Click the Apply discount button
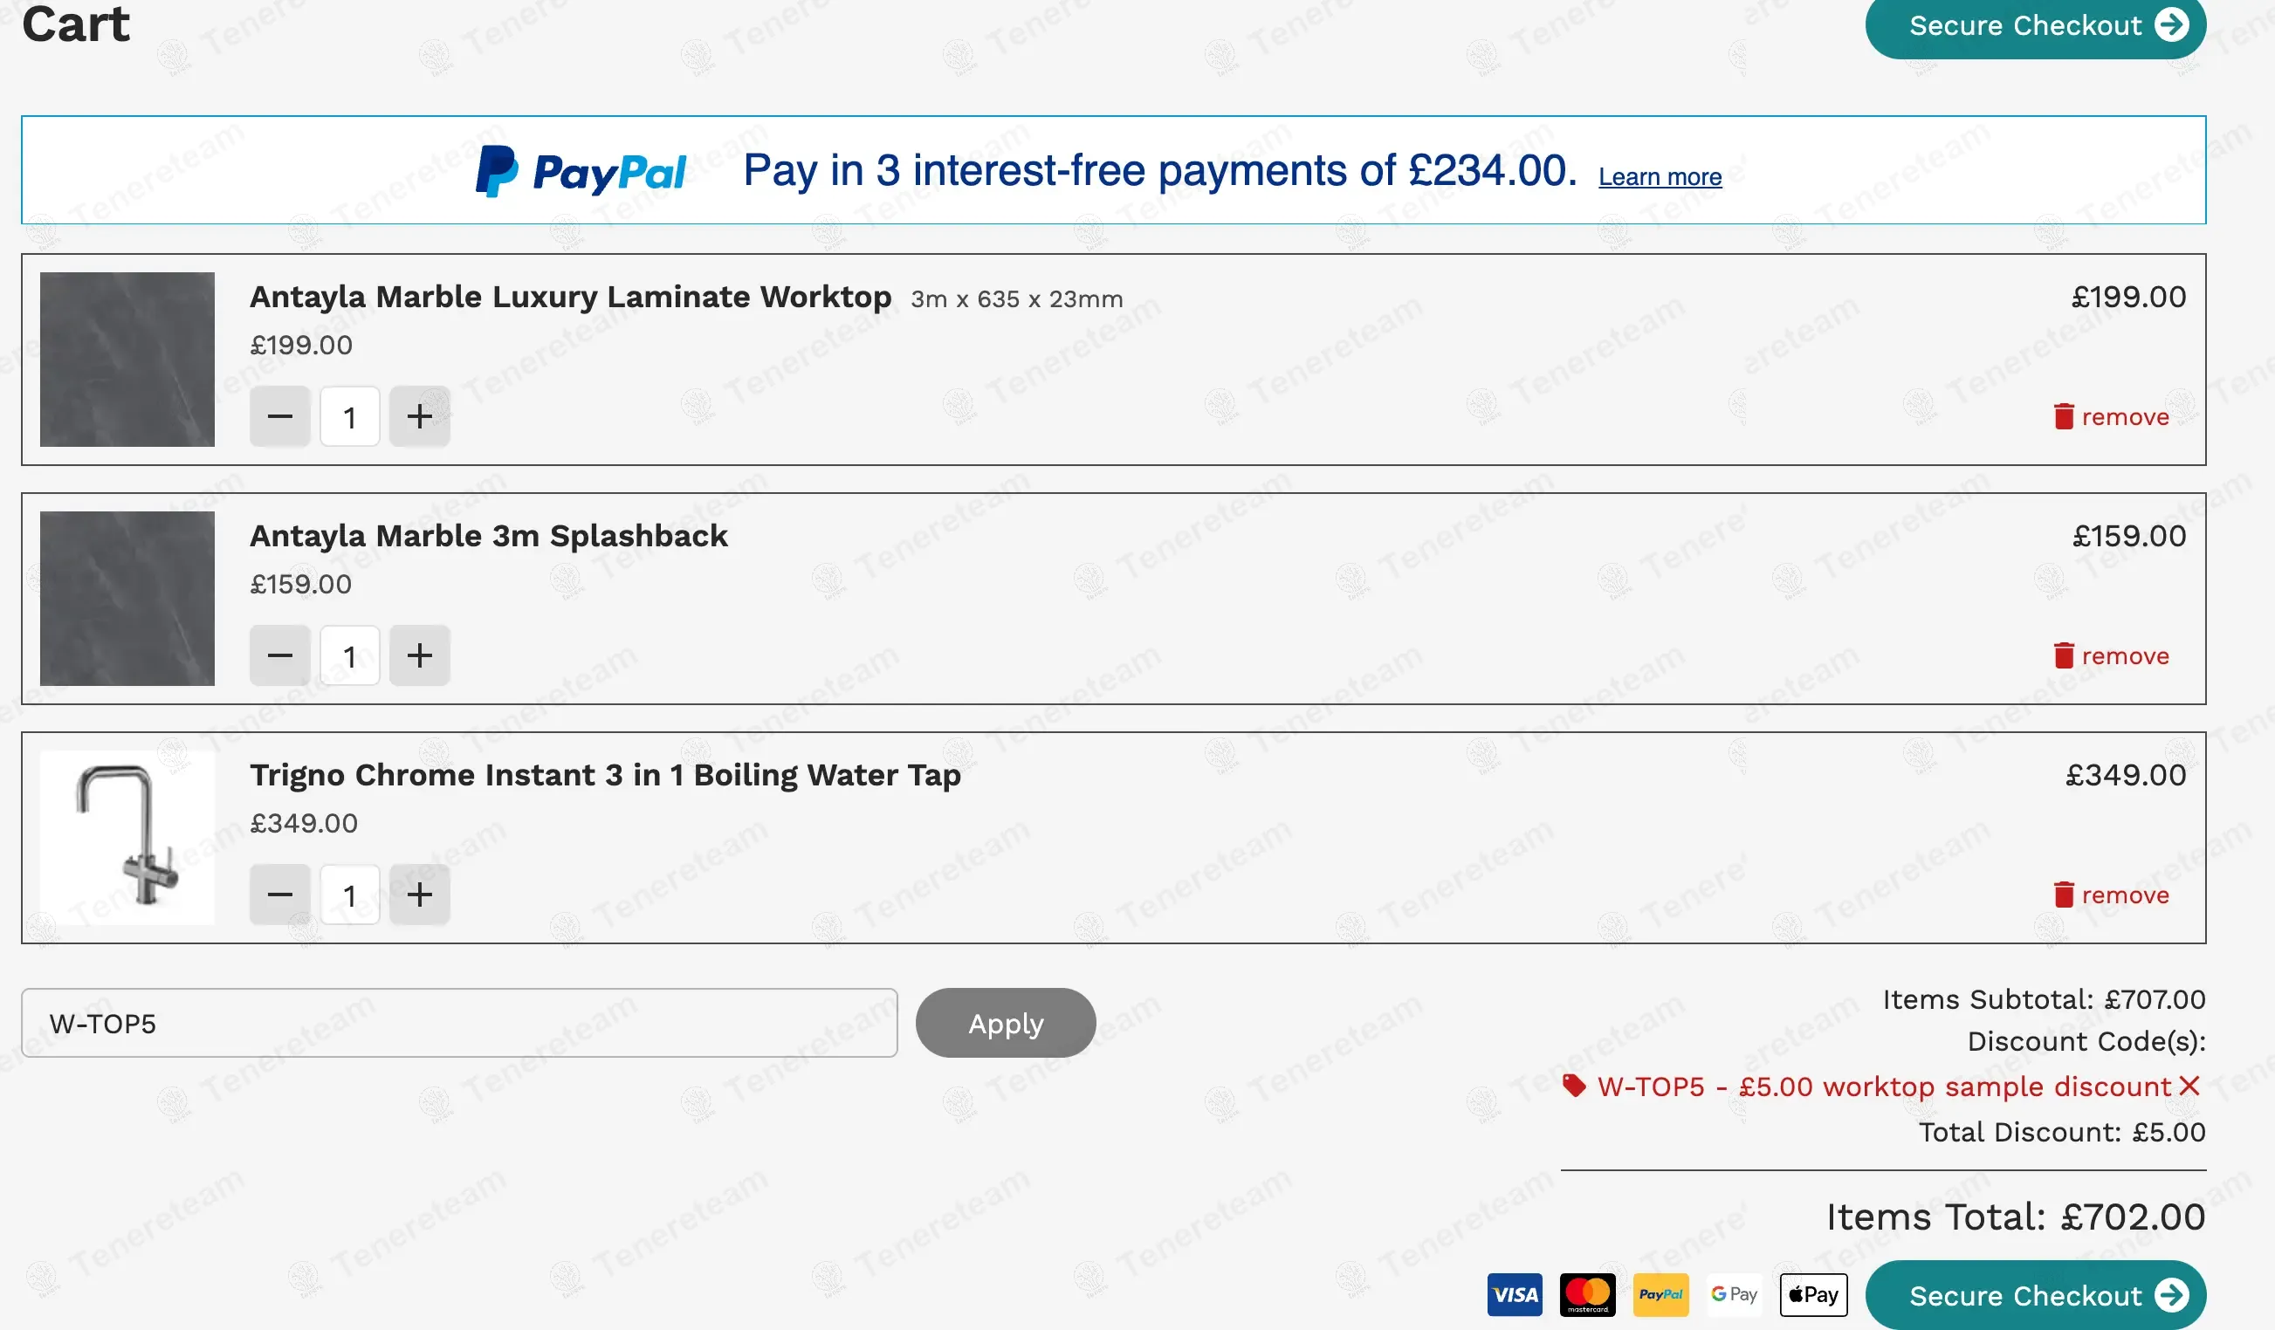This screenshot has height=1330, width=2275. (x=1006, y=1023)
